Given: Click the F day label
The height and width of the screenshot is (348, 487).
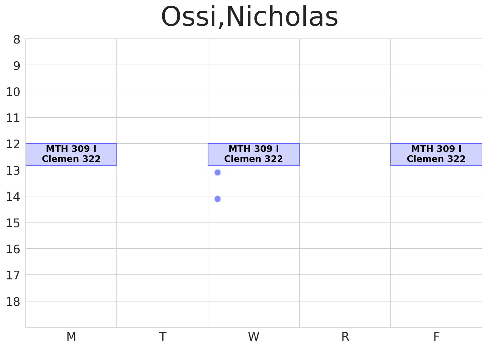Looking at the screenshot, I should [x=436, y=337].
